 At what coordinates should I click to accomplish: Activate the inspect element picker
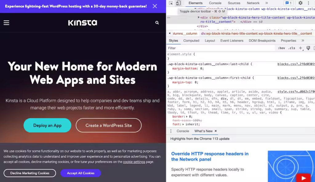click(171, 3)
